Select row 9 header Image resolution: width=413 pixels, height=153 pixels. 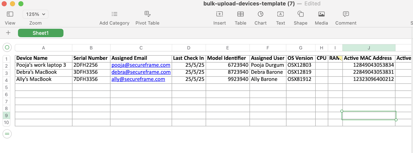tap(6, 115)
